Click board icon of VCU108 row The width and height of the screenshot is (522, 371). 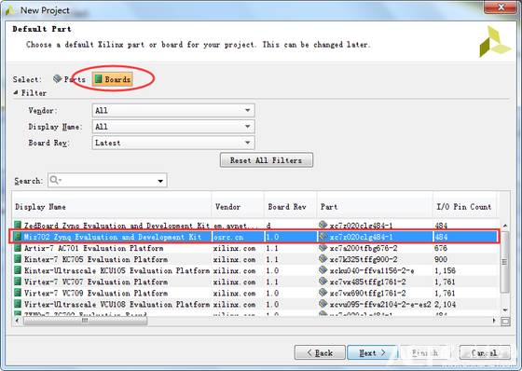[18, 304]
